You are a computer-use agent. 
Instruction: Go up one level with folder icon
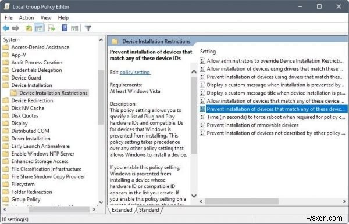29,28
